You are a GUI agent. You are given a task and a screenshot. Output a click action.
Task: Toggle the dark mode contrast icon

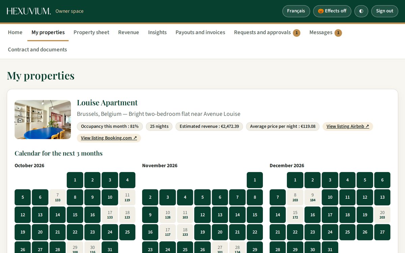(361, 11)
